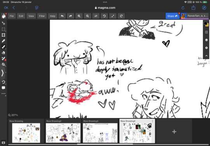Toggle the flip canvas horizontally button
Viewport: 210px width, 146px height.
click(x=96, y=16)
